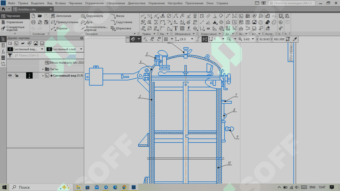The image size is (340, 191).
Task: Expand the Правка panel arrow
Action: [154, 34]
